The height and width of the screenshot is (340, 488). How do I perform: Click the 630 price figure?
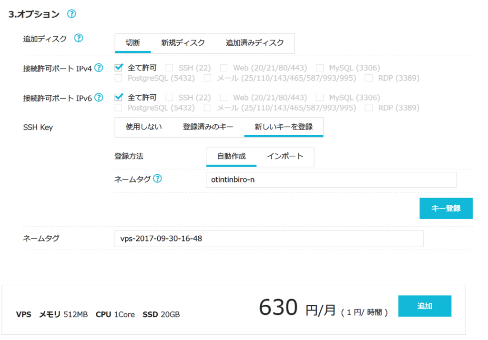point(278,307)
